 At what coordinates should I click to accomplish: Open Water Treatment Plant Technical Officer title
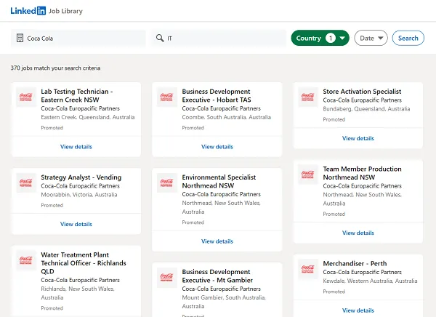[84, 263]
